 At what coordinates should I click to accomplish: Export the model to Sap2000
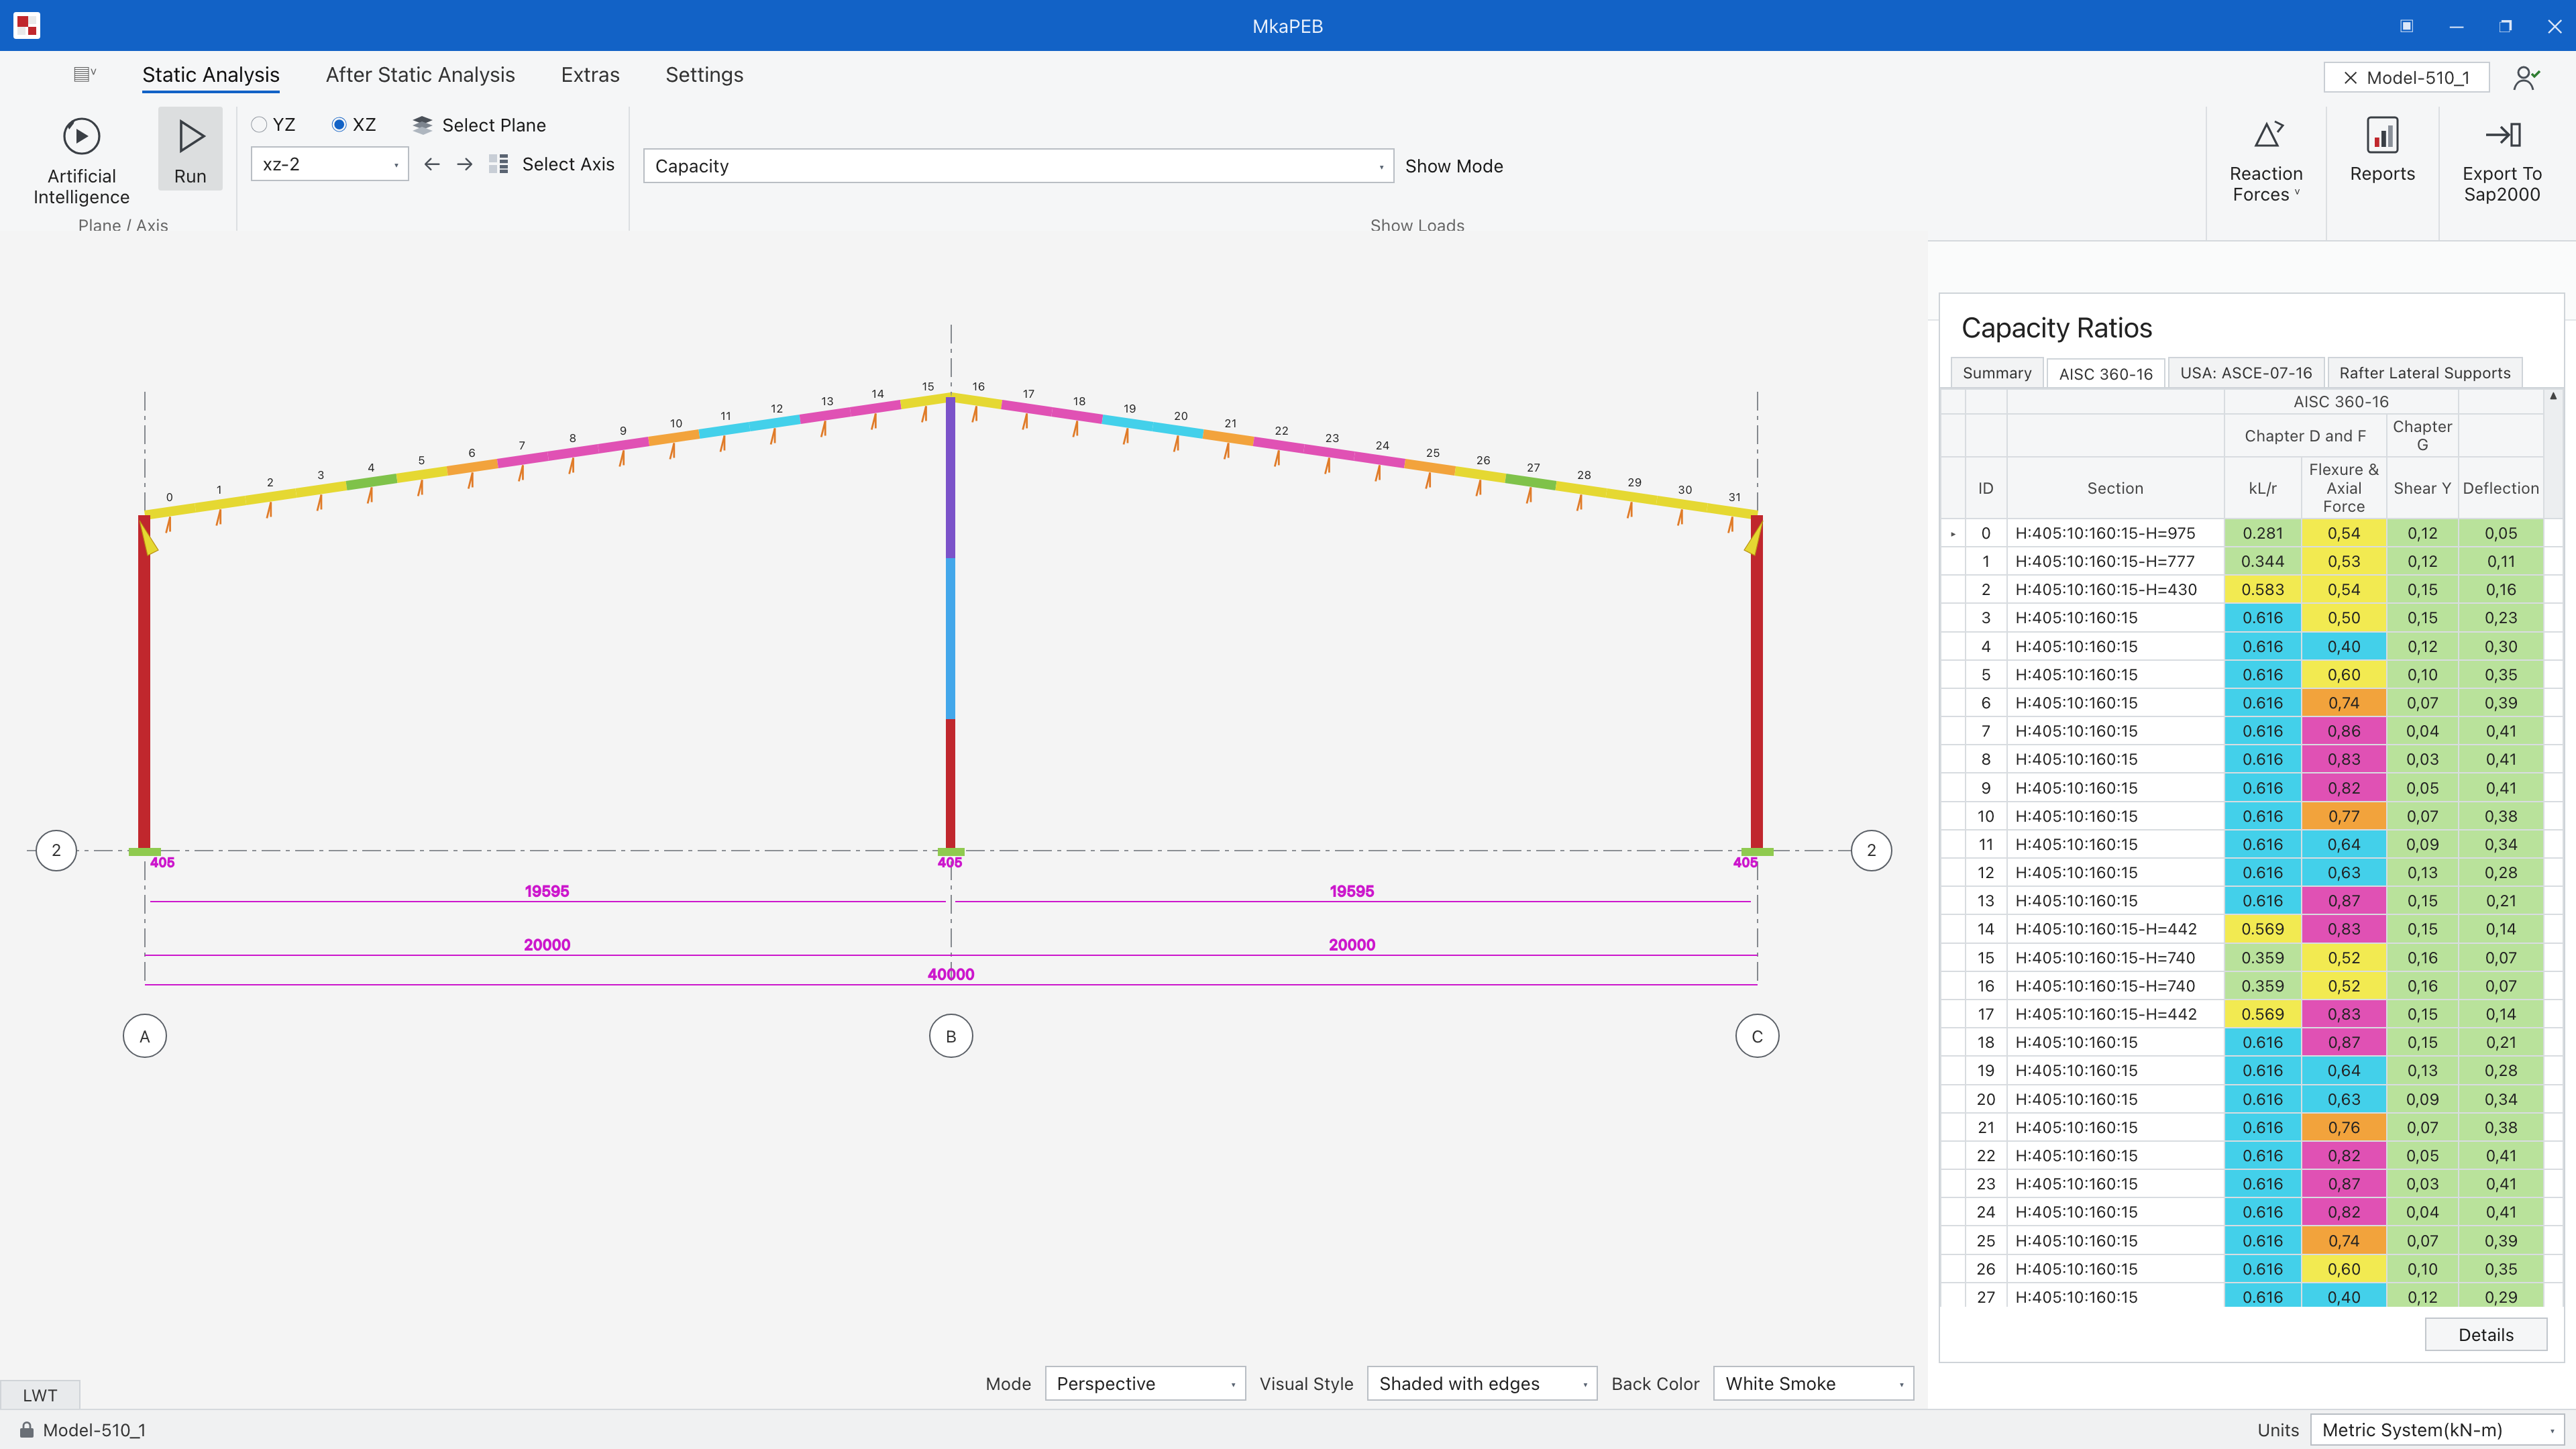(2502, 160)
